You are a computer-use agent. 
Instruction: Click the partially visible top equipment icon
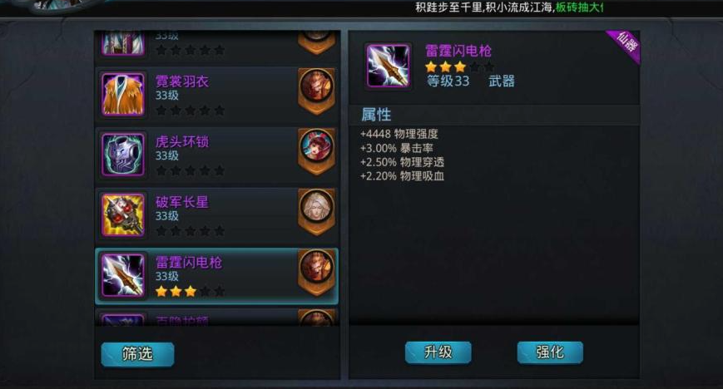(x=123, y=42)
